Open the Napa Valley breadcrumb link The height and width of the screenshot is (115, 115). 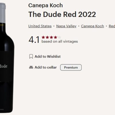(x=66, y=26)
